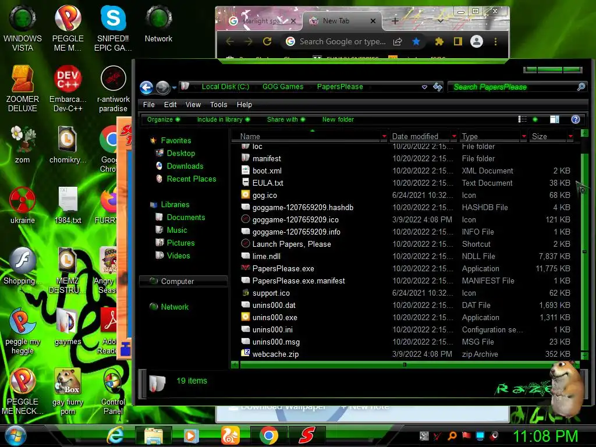Click the refresh icon beside address bar
The image size is (596, 447).
[438, 87]
